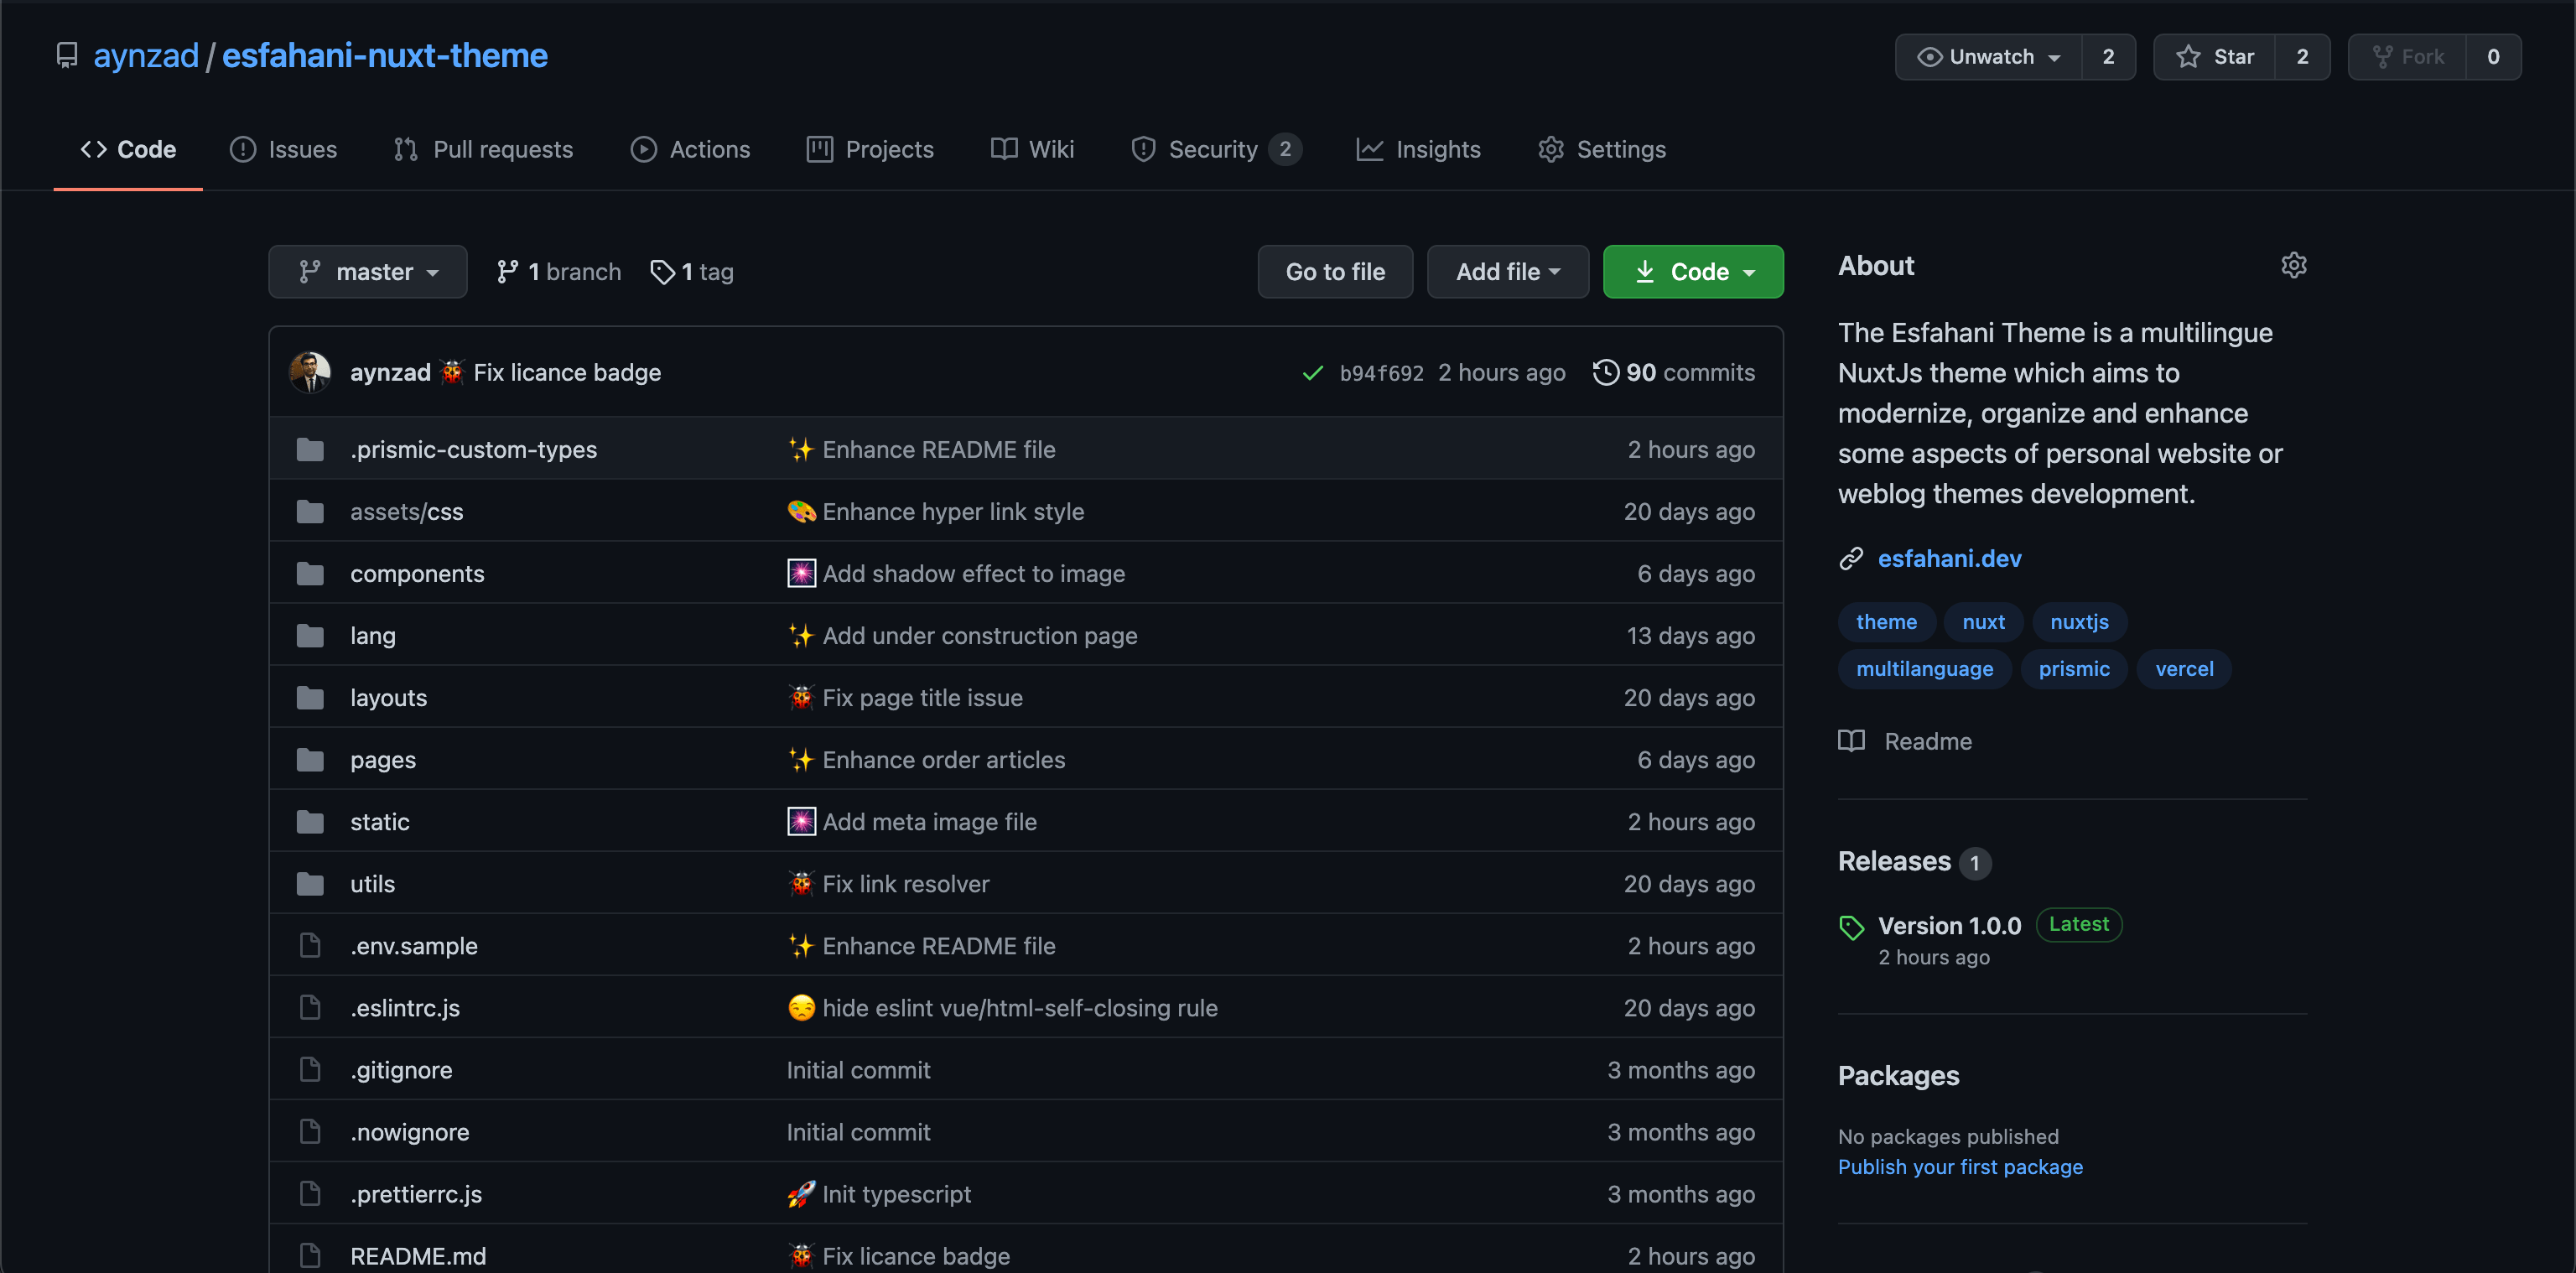Click the Readme link in About
2576x1273 pixels.
coord(1927,741)
